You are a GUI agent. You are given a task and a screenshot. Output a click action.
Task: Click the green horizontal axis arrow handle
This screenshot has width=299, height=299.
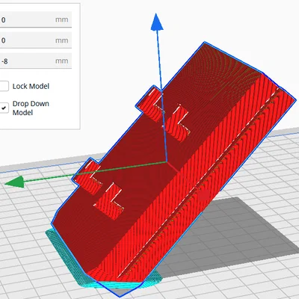tap(14, 182)
